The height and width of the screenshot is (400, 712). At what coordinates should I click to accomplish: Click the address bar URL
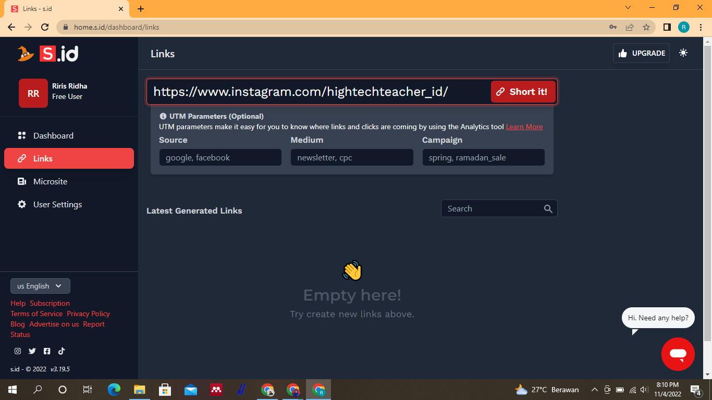pyautogui.click(x=117, y=27)
